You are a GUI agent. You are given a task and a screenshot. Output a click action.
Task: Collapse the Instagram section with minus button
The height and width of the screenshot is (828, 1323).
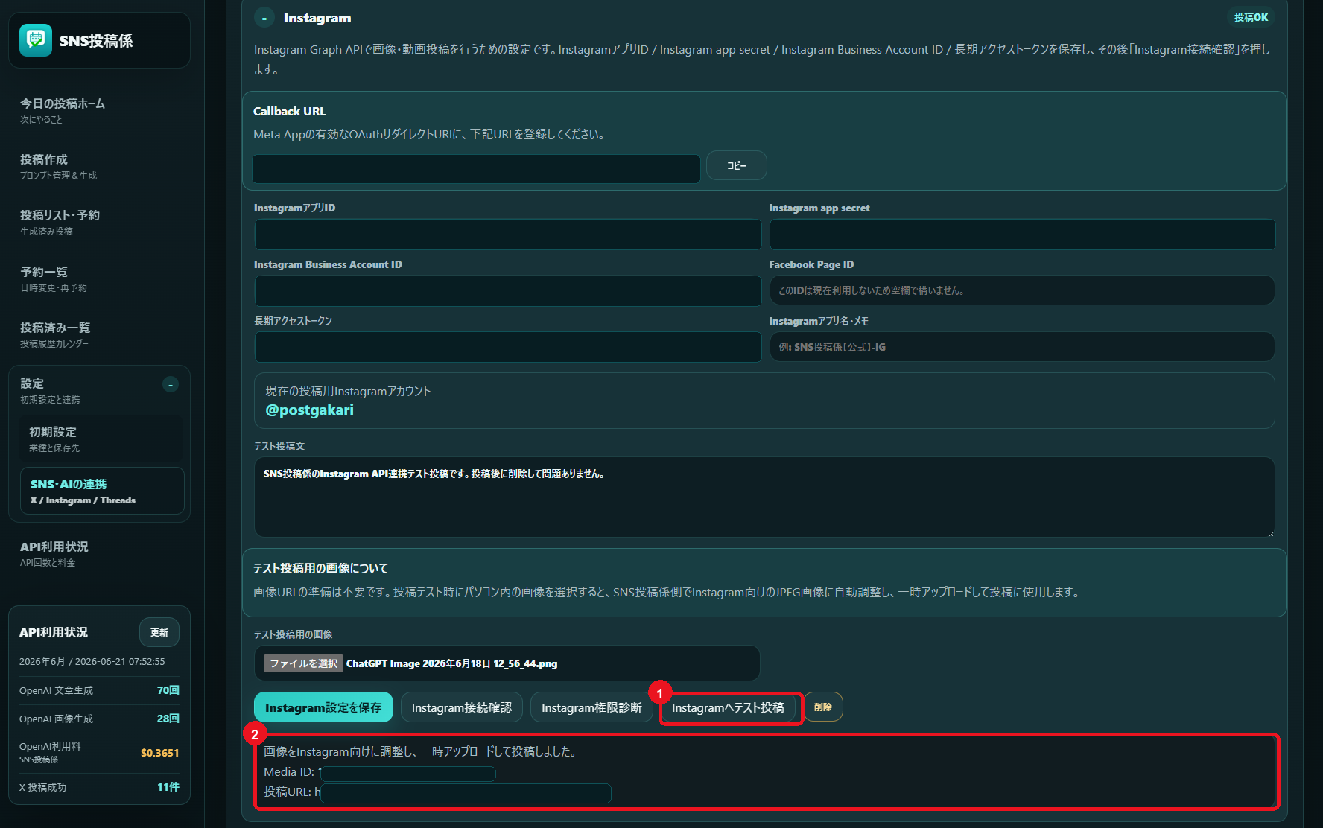tap(264, 18)
